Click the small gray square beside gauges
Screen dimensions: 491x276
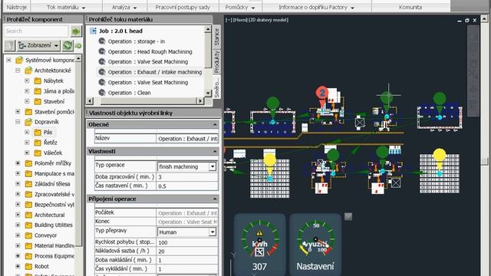tap(348, 216)
